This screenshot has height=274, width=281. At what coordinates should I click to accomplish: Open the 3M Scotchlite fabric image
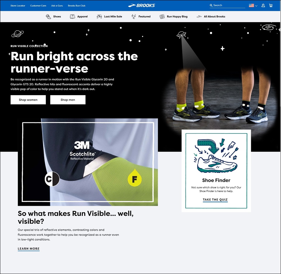point(88,162)
